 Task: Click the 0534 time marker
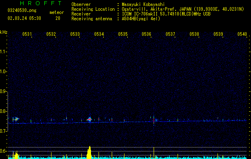[x=99, y=34]
